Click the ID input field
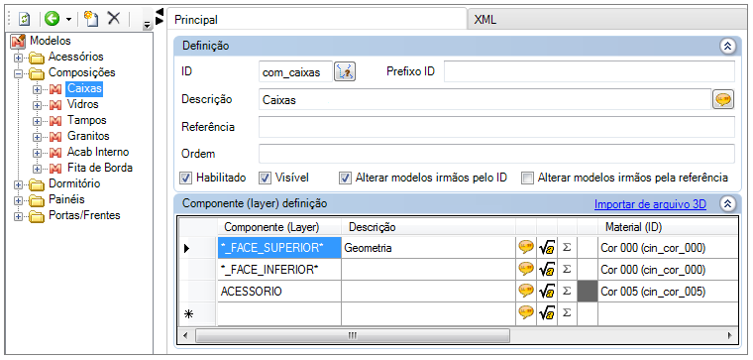Image resolution: width=753 pixels, height=360 pixels. coord(295,72)
